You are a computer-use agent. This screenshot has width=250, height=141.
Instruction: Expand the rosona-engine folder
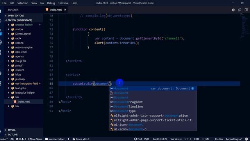tap(24, 47)
